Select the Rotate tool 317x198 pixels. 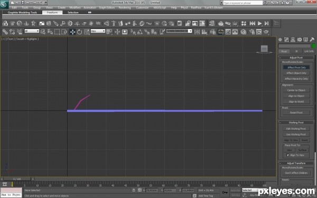80,32
